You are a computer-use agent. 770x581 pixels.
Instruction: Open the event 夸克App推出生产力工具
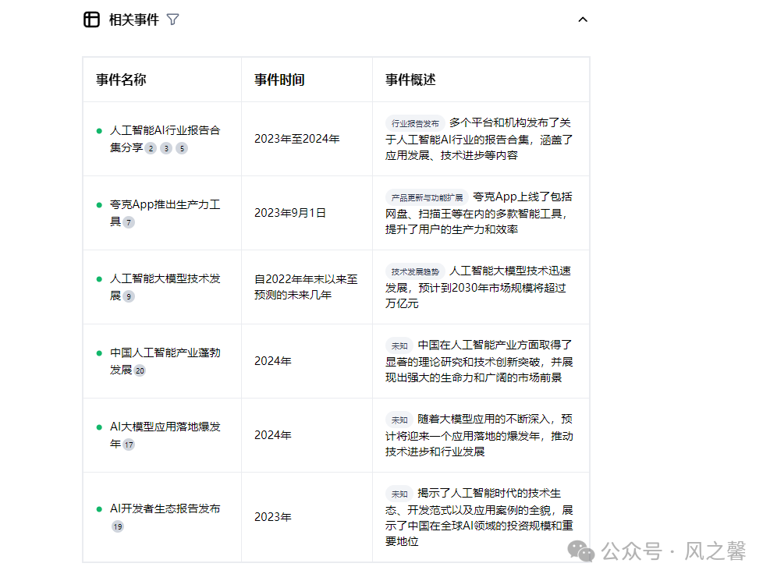click(x=164, y=204)
